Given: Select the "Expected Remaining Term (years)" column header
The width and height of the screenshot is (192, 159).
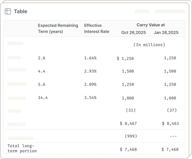Looking at the screenshot, I should coord(58,28).
